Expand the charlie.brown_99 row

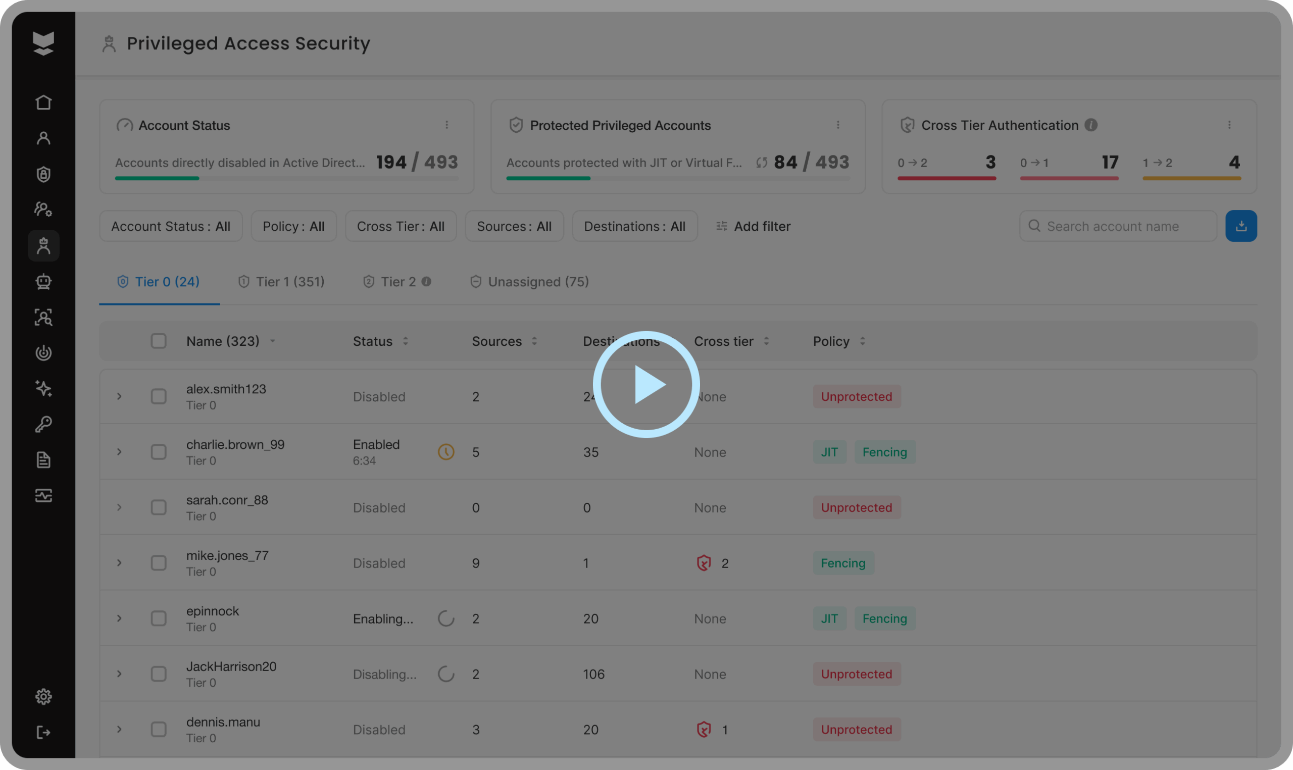(x=119, y=452)
